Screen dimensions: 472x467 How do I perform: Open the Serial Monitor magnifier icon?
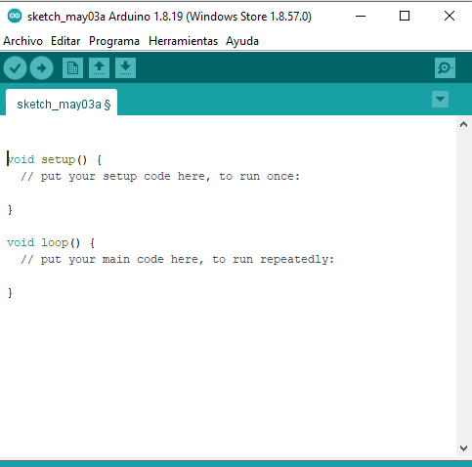coord(445,68)
